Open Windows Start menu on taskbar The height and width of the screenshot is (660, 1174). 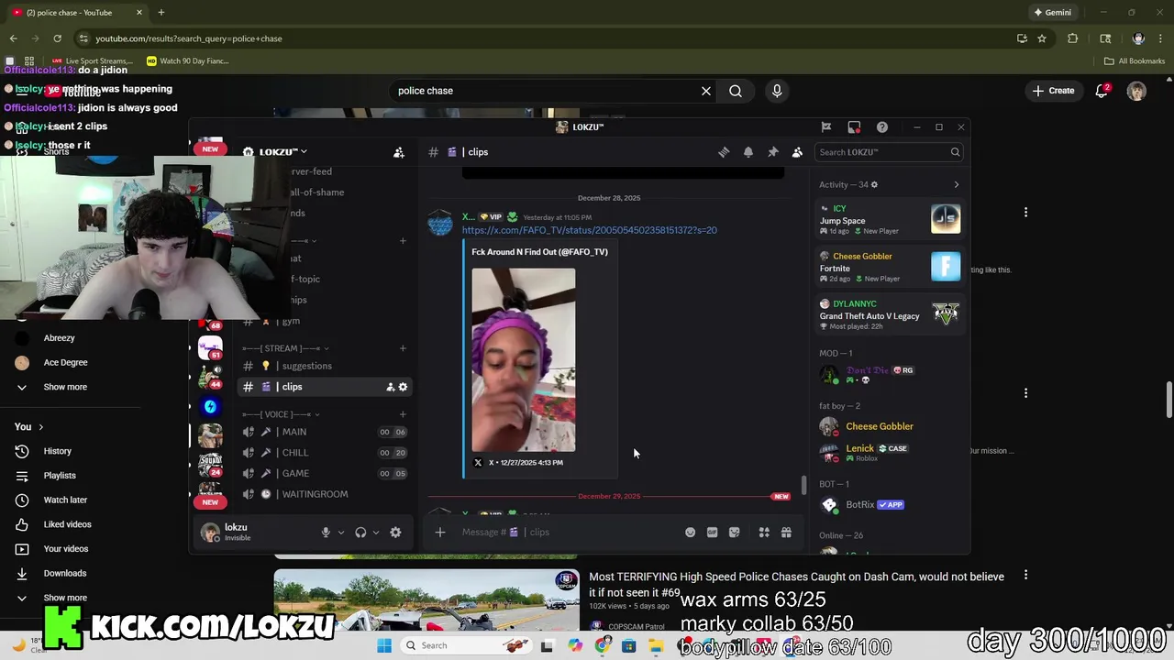[x=384, y=645]
